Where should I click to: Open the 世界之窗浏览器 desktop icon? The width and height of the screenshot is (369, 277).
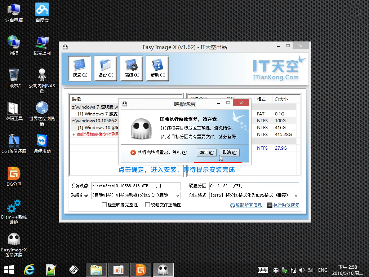tap(42, 114)
